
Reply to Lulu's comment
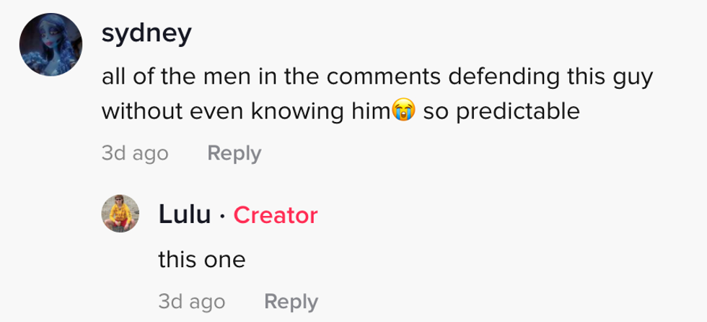click(x=291, y=301)
